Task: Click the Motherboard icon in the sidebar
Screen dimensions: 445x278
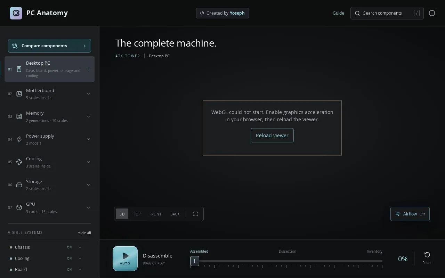Action: 19,94
